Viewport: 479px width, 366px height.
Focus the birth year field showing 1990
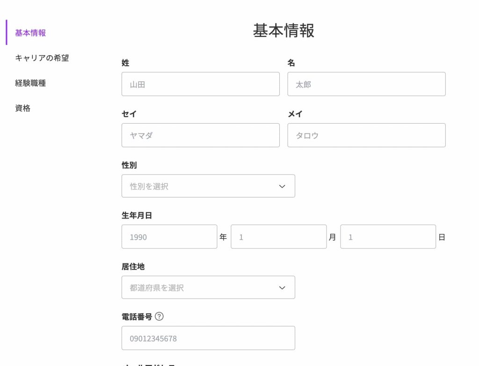(x=169, y=237)
